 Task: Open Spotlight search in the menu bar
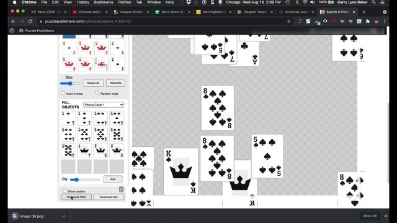pos(373,2)
